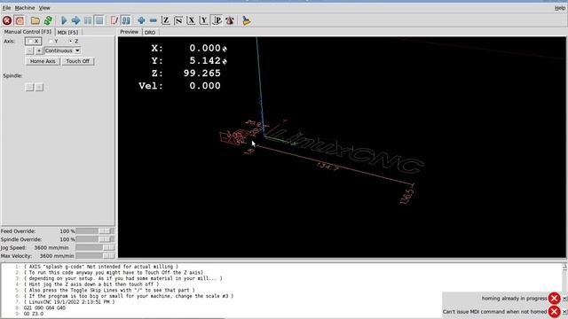Select the Z axis radio button

point(74,42)
